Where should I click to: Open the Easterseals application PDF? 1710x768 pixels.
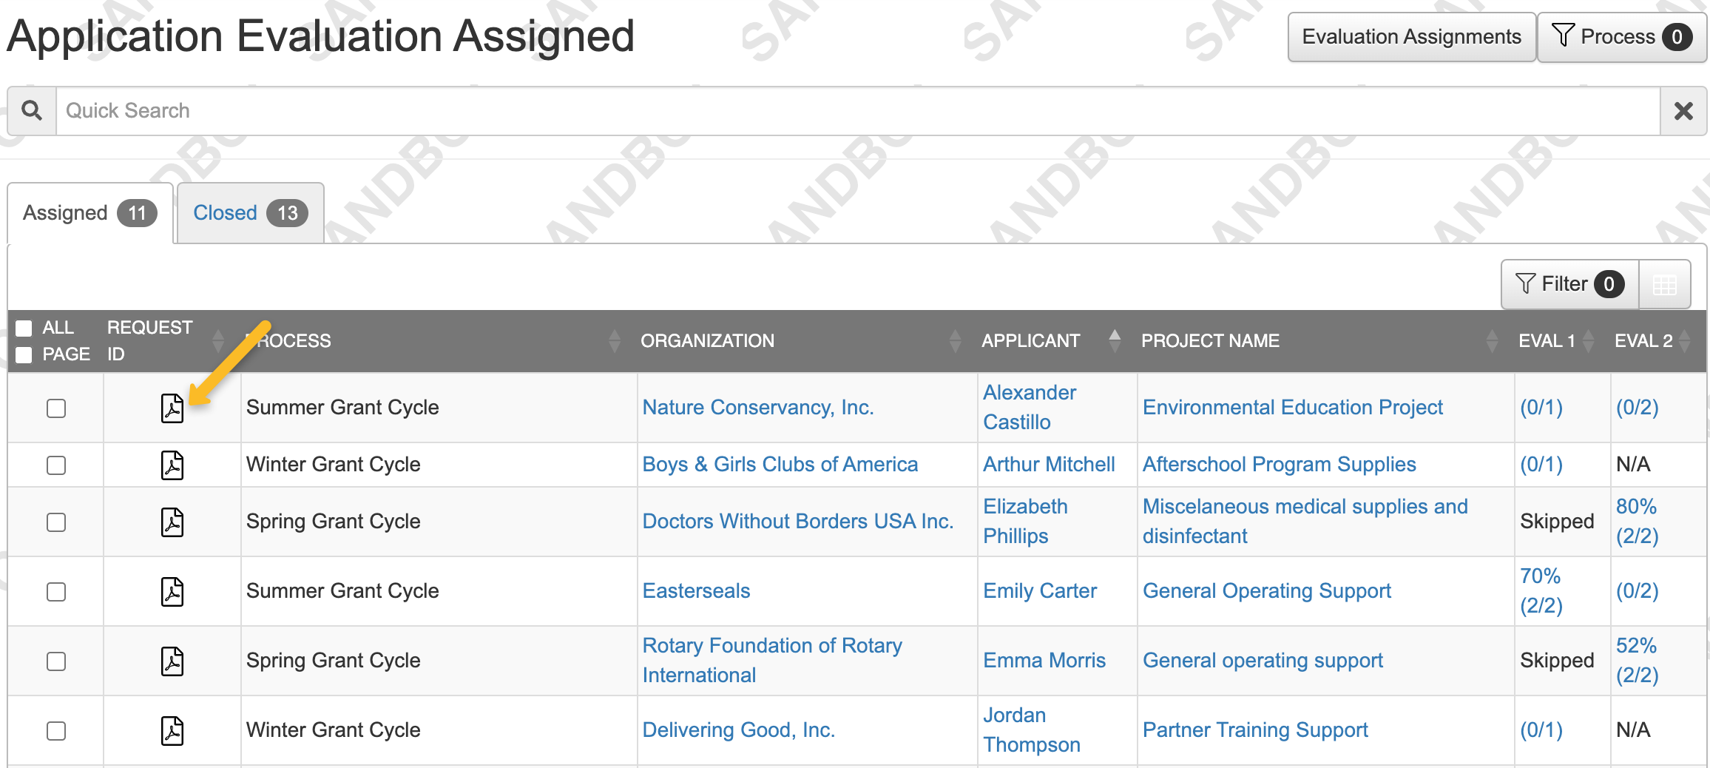click(172, 591)
